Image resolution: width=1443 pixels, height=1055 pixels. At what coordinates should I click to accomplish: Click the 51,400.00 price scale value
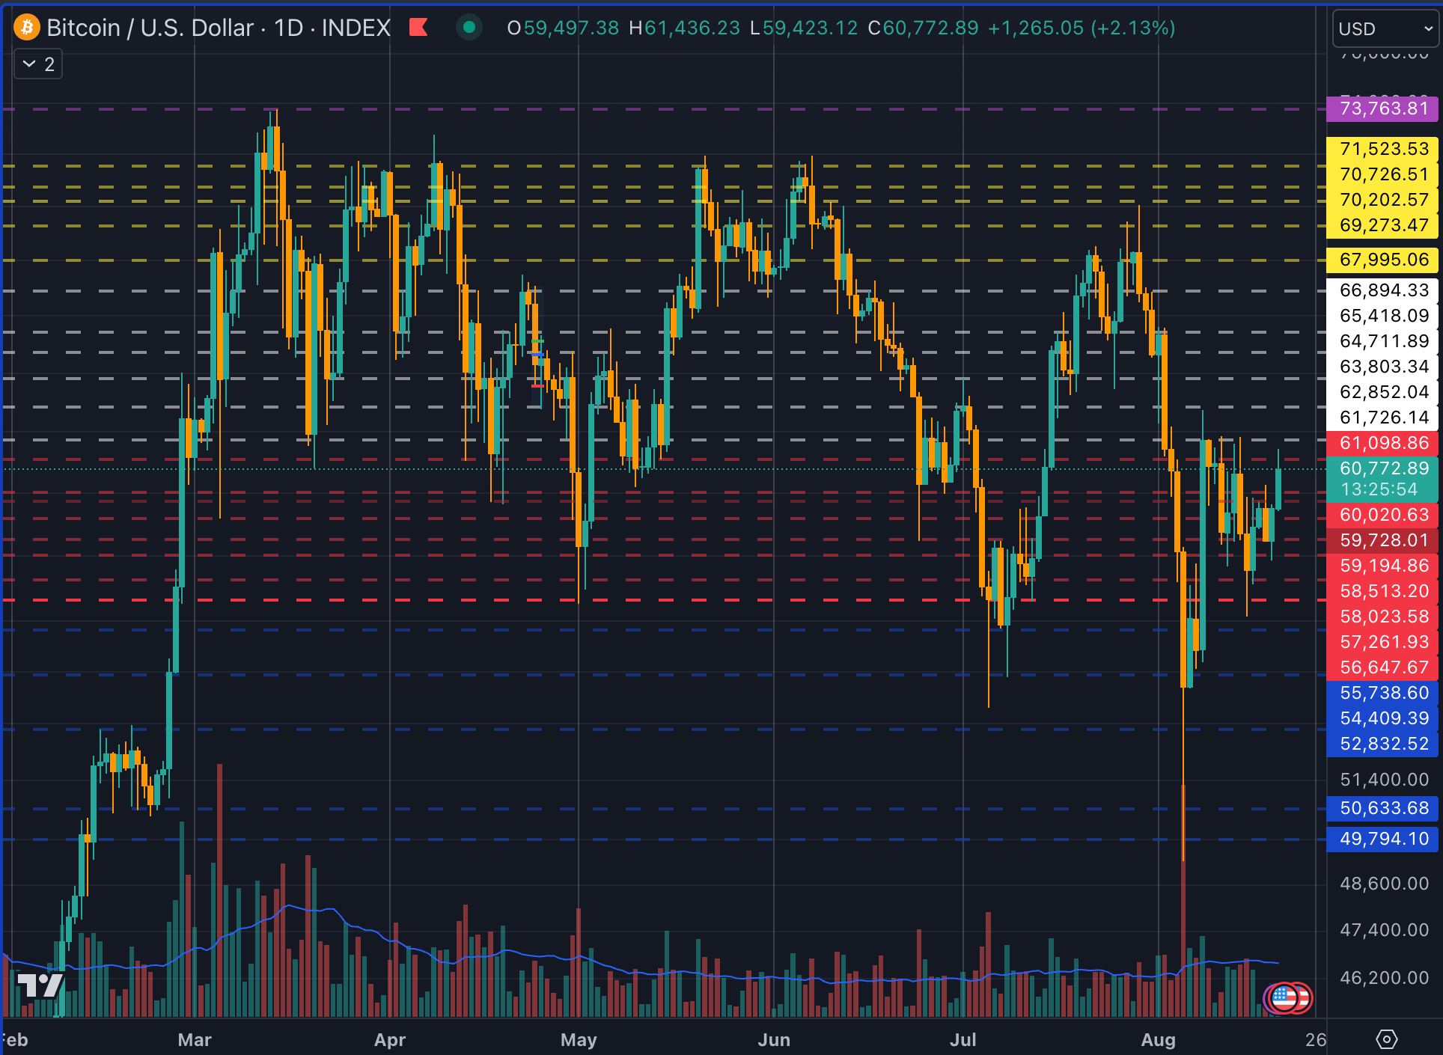coord(1384,780)
